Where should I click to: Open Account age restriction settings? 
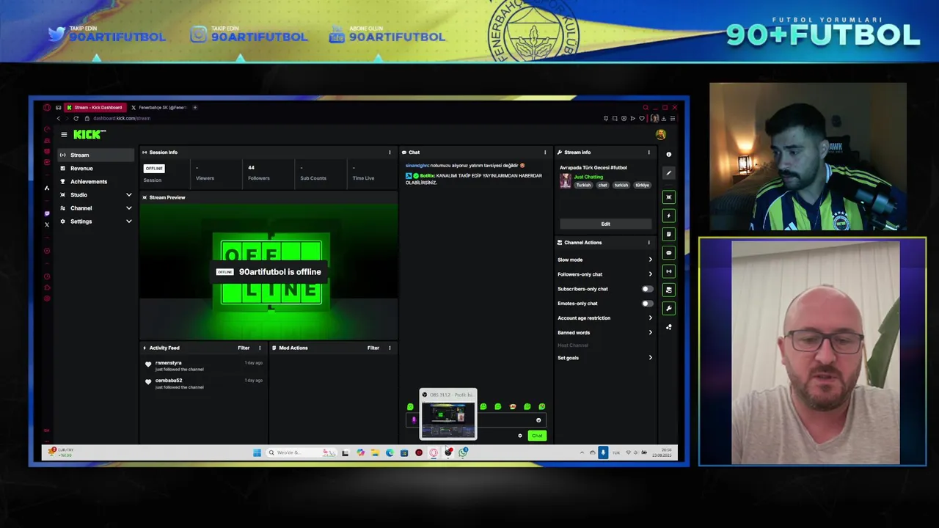click(x=604, y=318)
